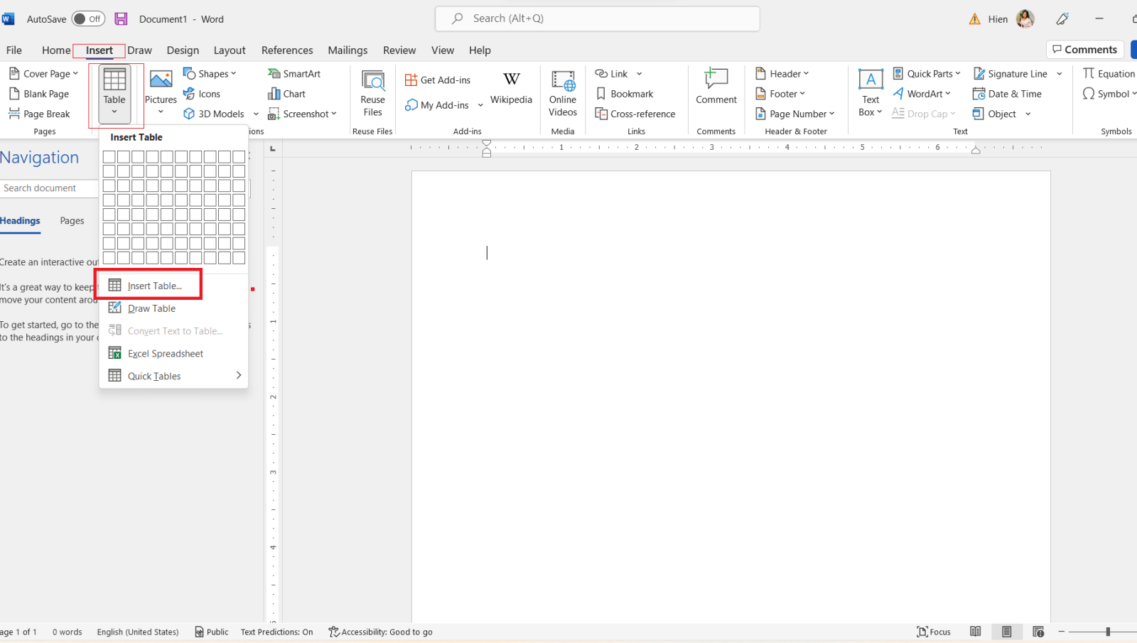Insert a Chart
Viewport: 1137px width, 643px height.
tap(286, 94)
